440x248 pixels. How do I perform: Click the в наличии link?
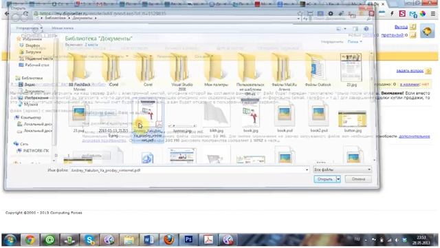pyautogui.click(x=410, y=84)
